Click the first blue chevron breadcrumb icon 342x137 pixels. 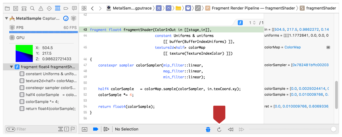coord(159,8)
